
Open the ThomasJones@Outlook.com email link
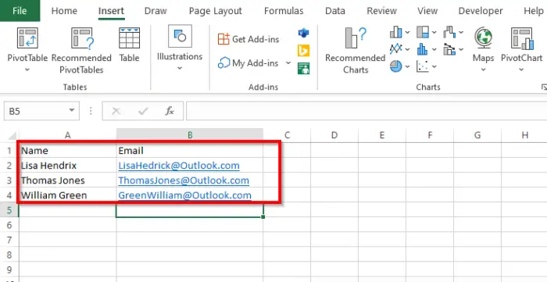tap(184, 180)
